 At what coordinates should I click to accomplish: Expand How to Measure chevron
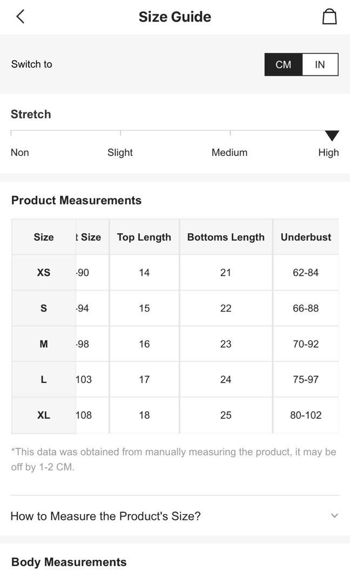334,516
